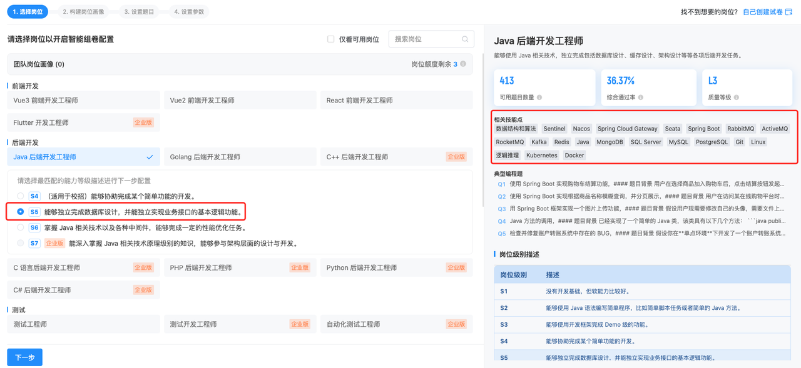The image size is (801, 368).
Task: Click the 下一步 button
Action: click(x=25, y=357)
